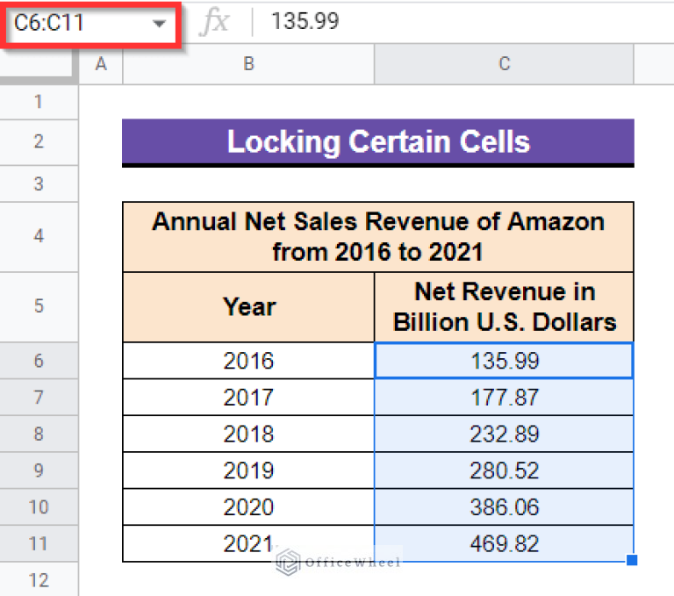Click the 'Annual Net Sales Revenue of Amazon' cell
The width and height of the screenshot is (674, 596).
pos(378,236)
